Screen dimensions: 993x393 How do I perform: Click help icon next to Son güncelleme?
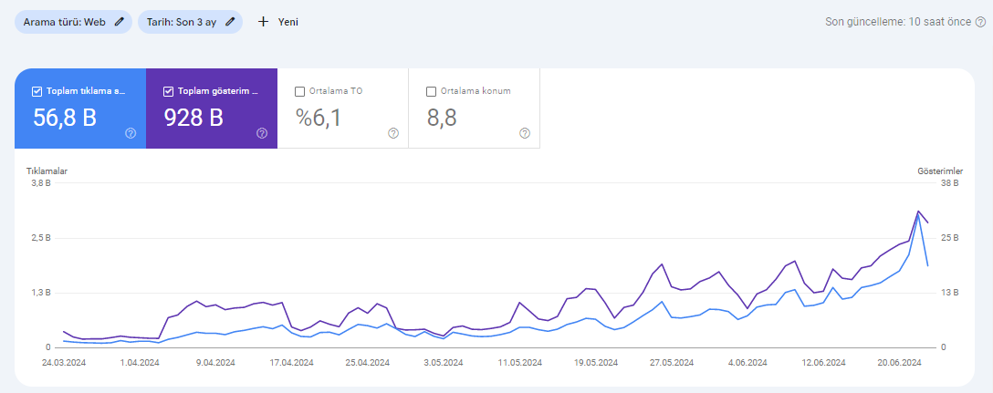pos(981,22)
